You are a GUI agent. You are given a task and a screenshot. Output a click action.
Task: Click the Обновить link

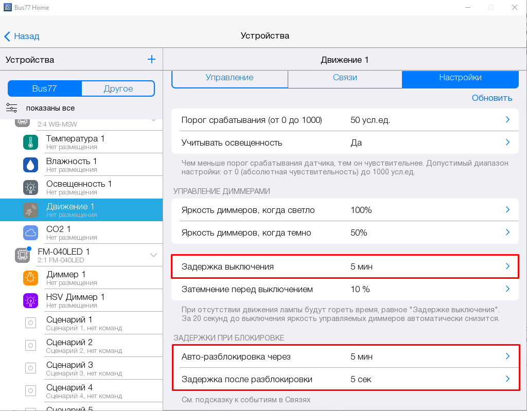point(491,98)
